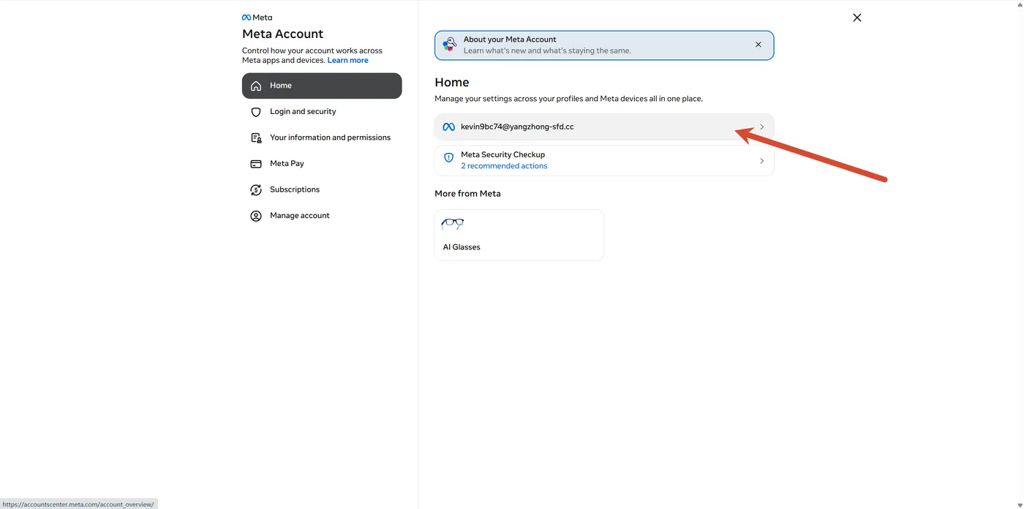
Task: Click the information and permissions document-lock icon
Action: pyautogui.click(x=256, y=137)
